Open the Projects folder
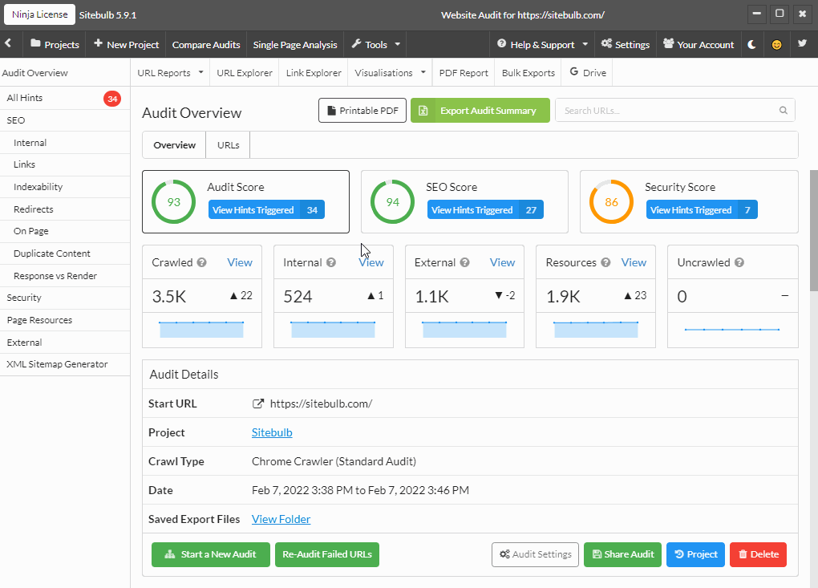The image size is (818, 588). click(55, 44)
